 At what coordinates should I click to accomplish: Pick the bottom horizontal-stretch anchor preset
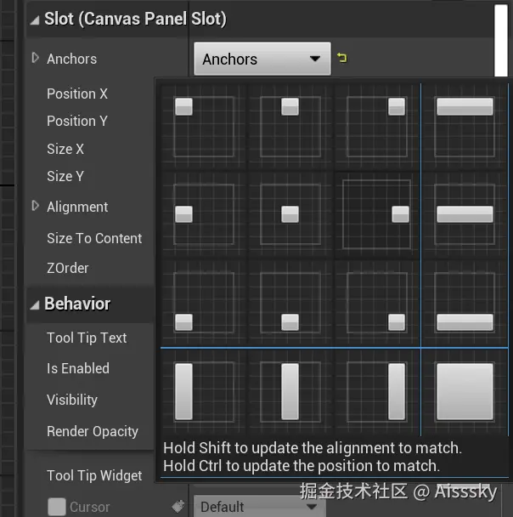pyautogui.click(x=465, y=301)
